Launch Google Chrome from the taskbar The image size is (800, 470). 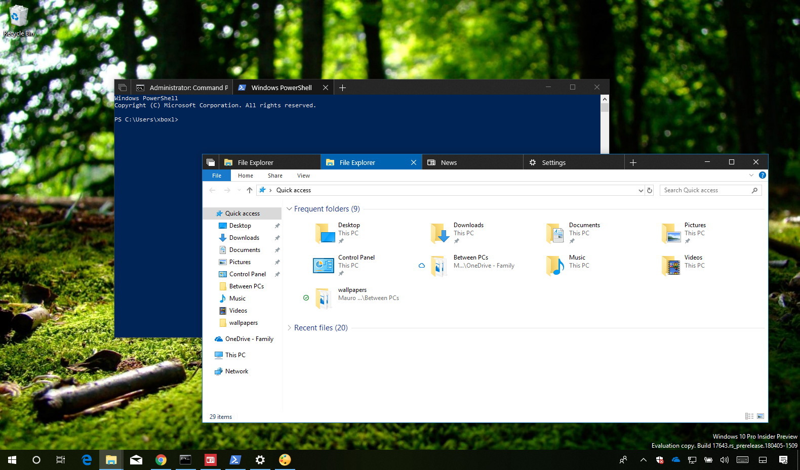click(x=161, y=460)
